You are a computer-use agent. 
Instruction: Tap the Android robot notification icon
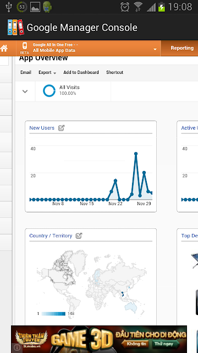47,7
